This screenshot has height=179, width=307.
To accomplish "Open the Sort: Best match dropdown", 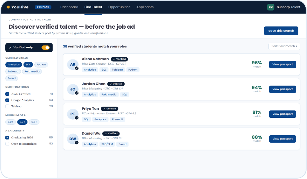I will click(x=284, y=46).
